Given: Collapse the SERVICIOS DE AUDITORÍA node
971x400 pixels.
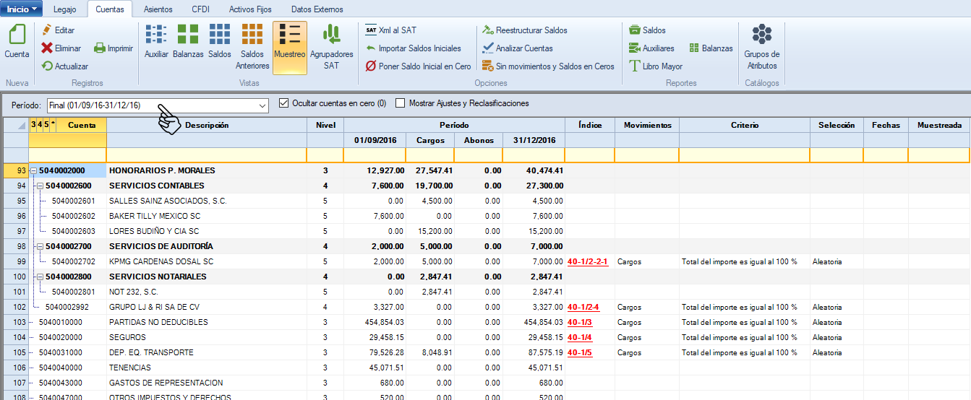Looking at the screenshot, I should 40,247.
